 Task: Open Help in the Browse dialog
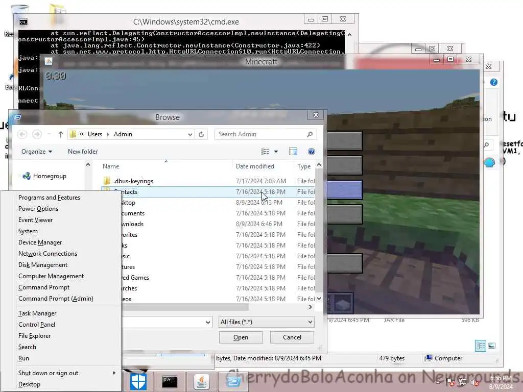(x=311, y=152)
